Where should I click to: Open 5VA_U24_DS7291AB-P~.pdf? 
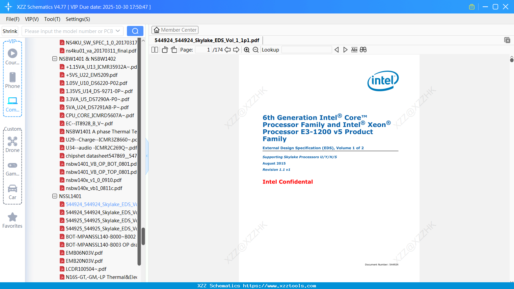click(x=94, y=107)
